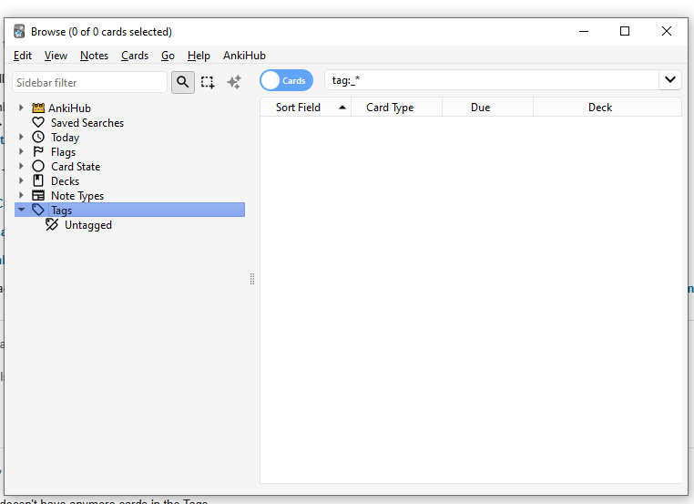Expand the Note Types tree section
The image size is (694, 504).
[x=21, y=196]
